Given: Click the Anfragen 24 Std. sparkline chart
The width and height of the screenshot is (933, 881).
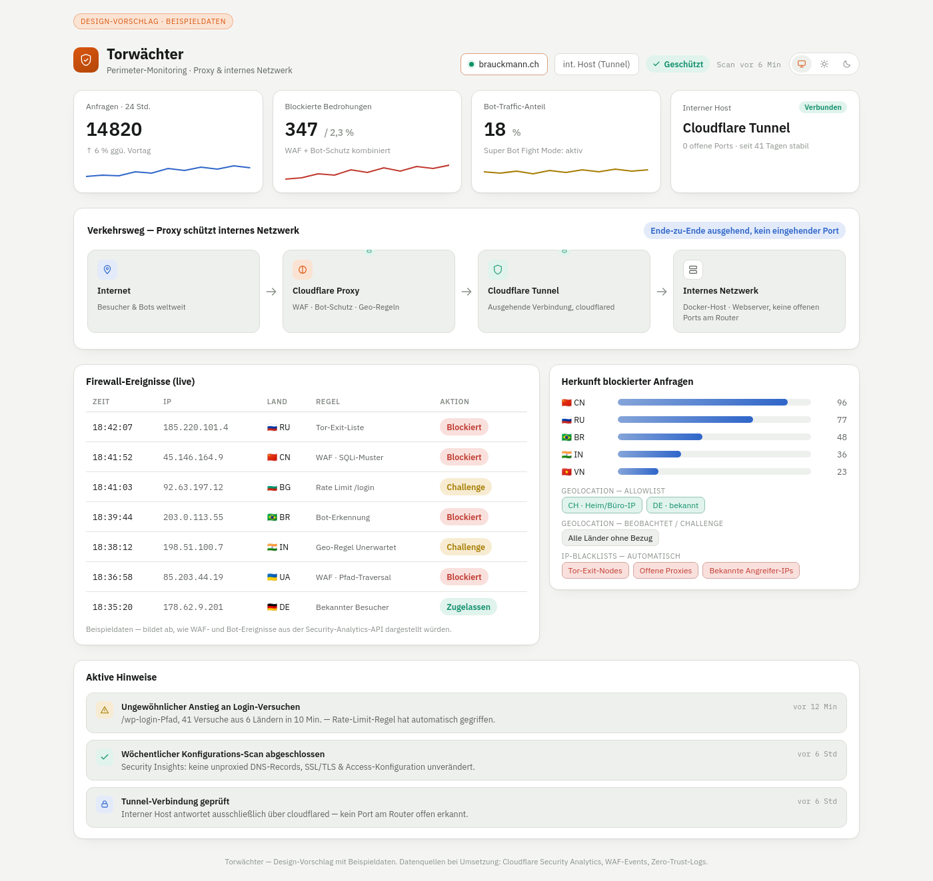Looking at the screenshot, I should point(168,171).
